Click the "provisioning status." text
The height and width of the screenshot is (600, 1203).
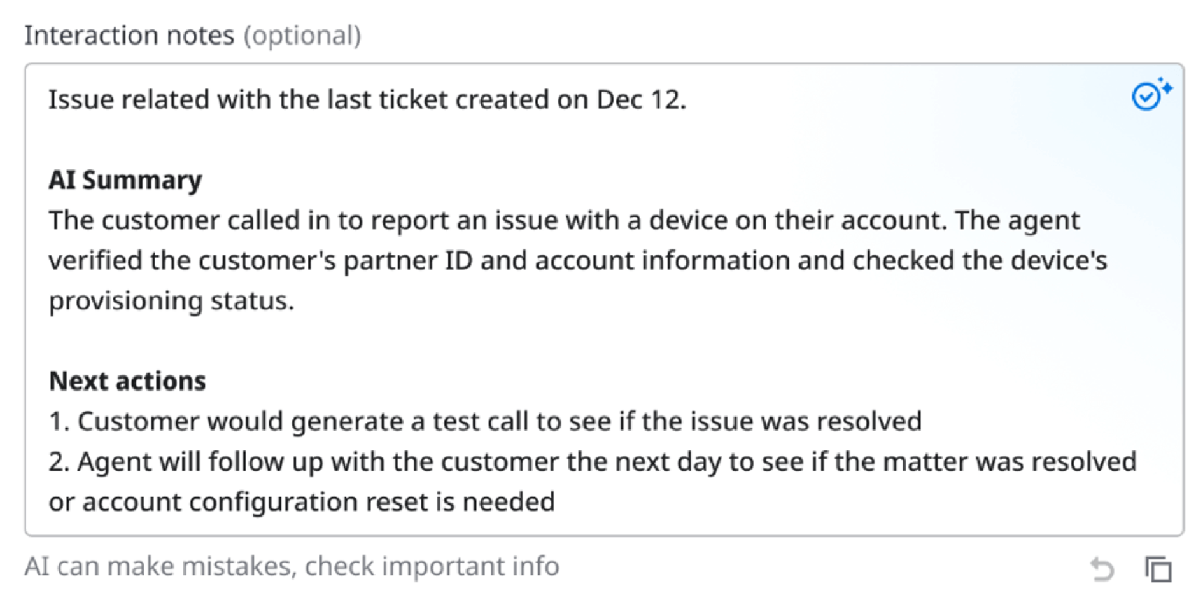click(171, 301)
